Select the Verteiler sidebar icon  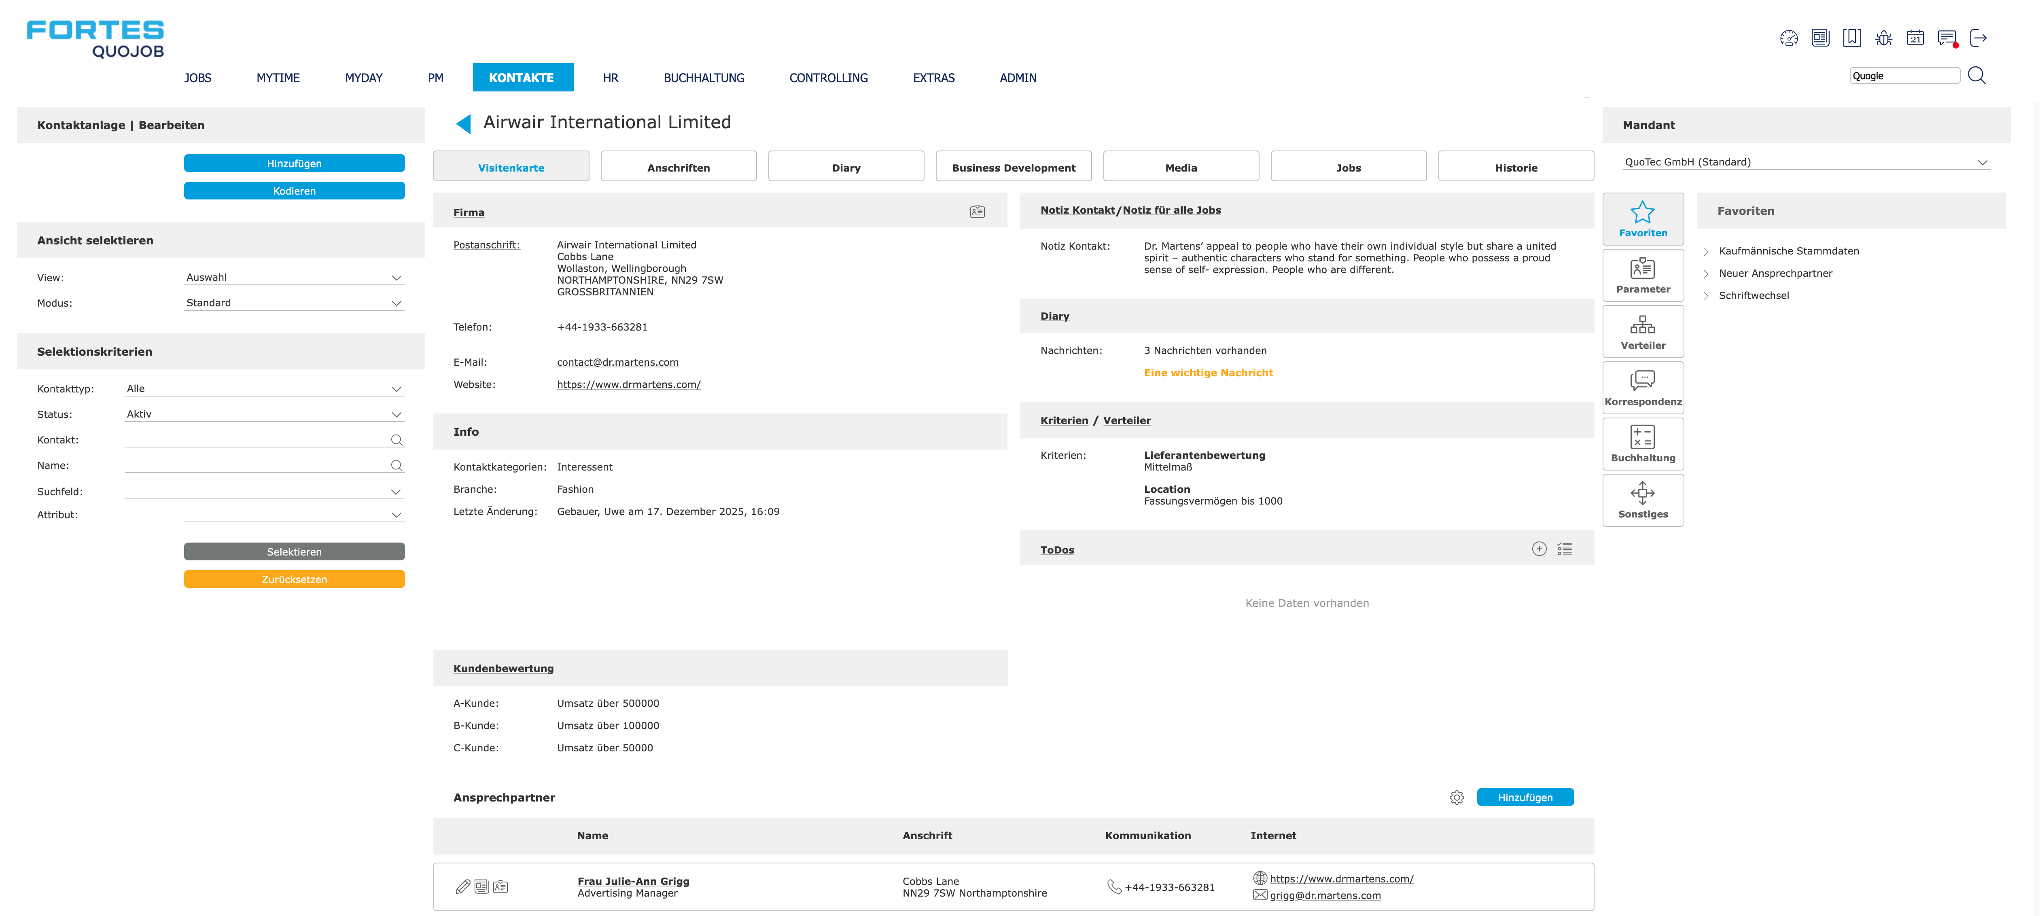coord(1642,332)
